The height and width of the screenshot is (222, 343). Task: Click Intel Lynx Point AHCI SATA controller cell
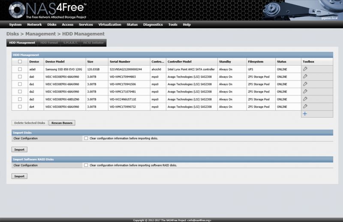click(x=191, y=69)
